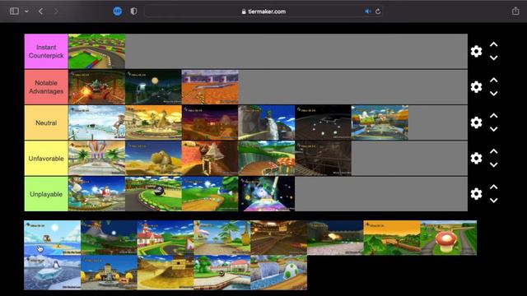Pick the Yoshi egg waterfall track from pool
The height and width of the screenshot is (296, 527).
point(278,272)
